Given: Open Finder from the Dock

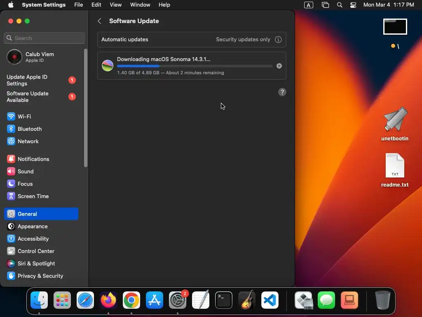Looking at the screenshot, I should [39, 300].
